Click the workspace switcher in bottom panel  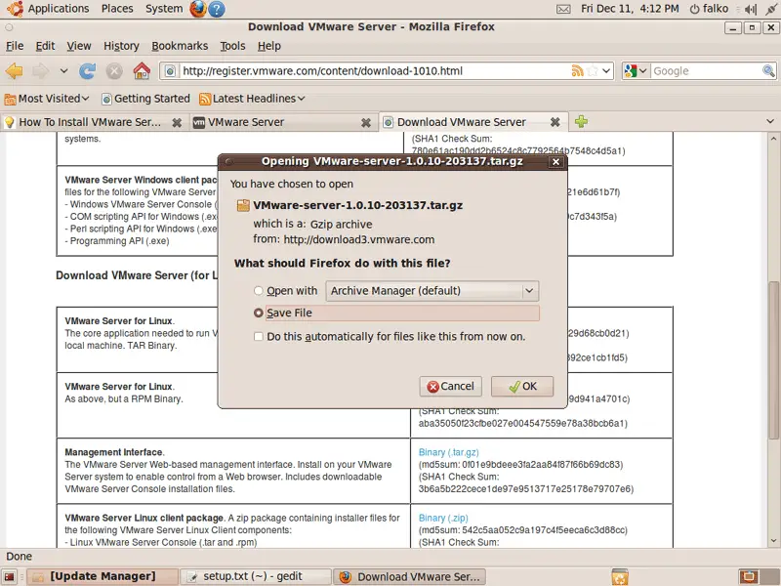[x=749, y=577]
